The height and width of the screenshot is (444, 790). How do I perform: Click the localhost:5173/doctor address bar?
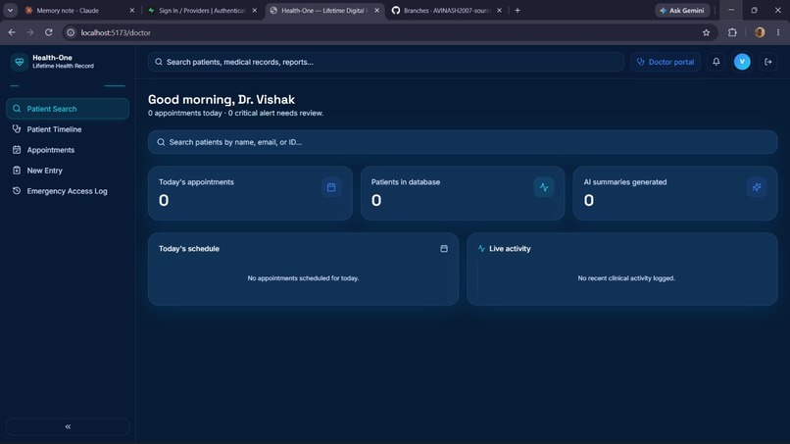[388, 32]
